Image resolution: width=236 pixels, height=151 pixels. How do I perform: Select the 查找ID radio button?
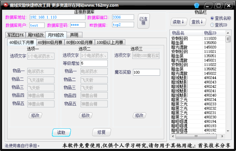pos(212,25)
